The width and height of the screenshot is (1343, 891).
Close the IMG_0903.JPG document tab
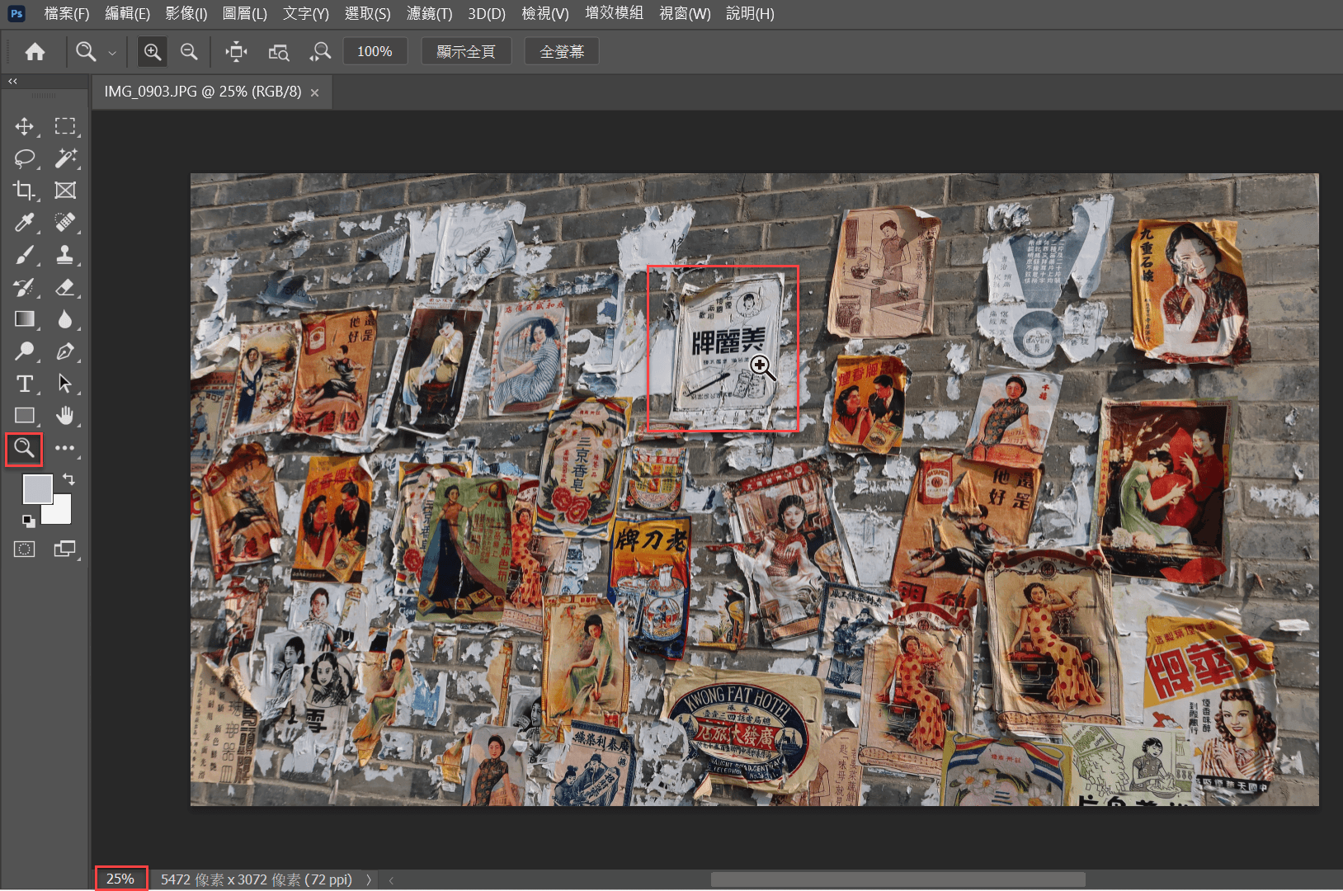314,93
